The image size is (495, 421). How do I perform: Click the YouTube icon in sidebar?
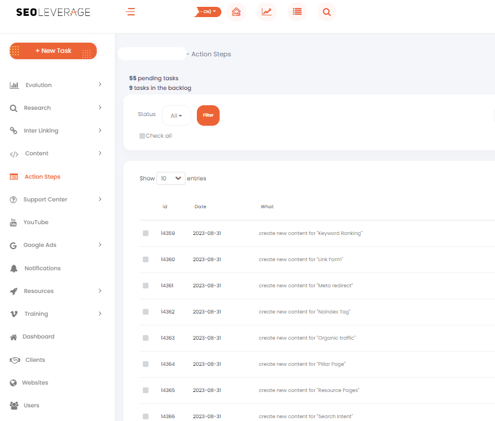[x=13, y=222]
